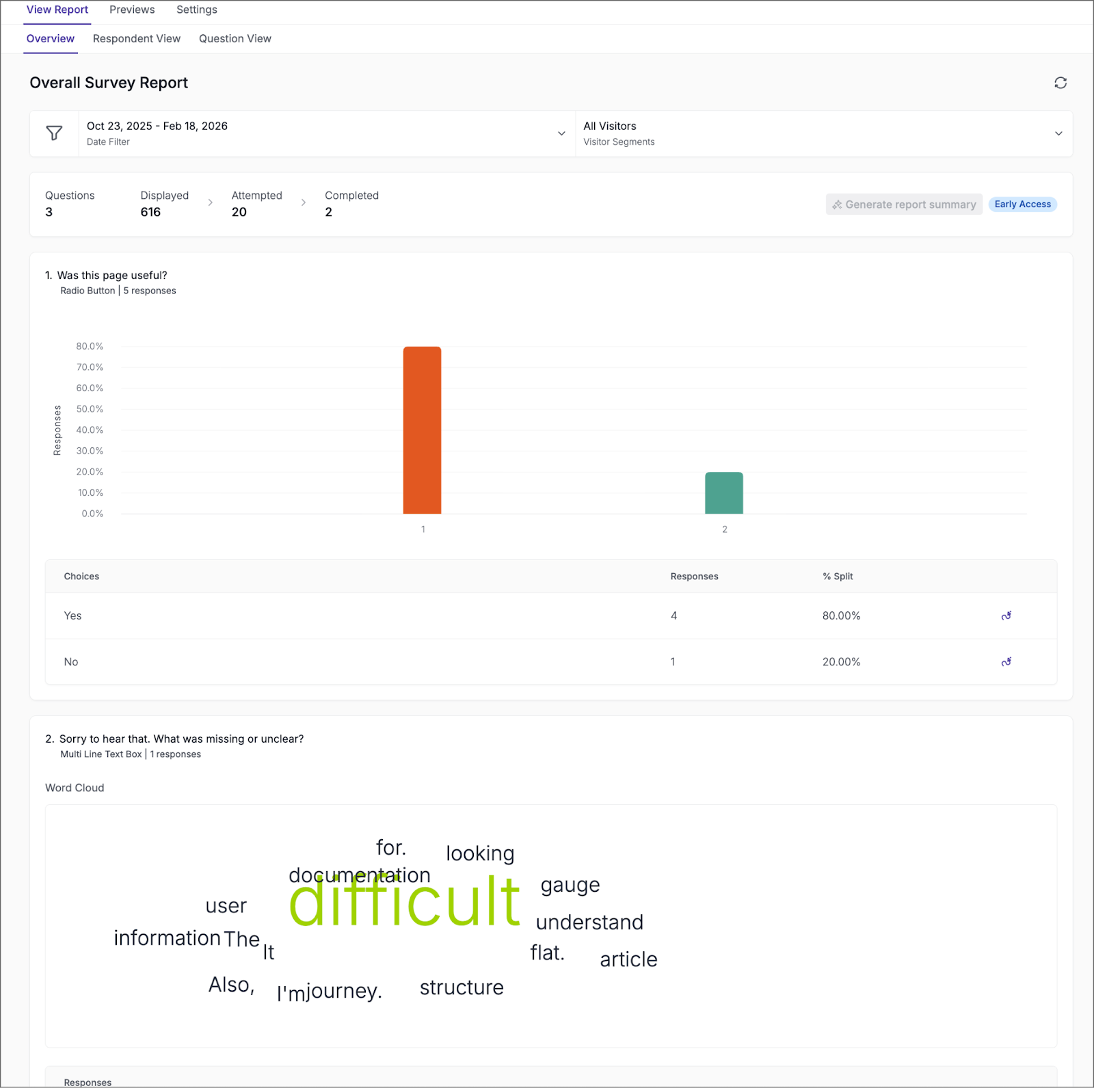Click the chevron between Attempted and Completed stats
Image resolution: width=1094 pixels, height=1088 pixels.
(x=303, y=202)
